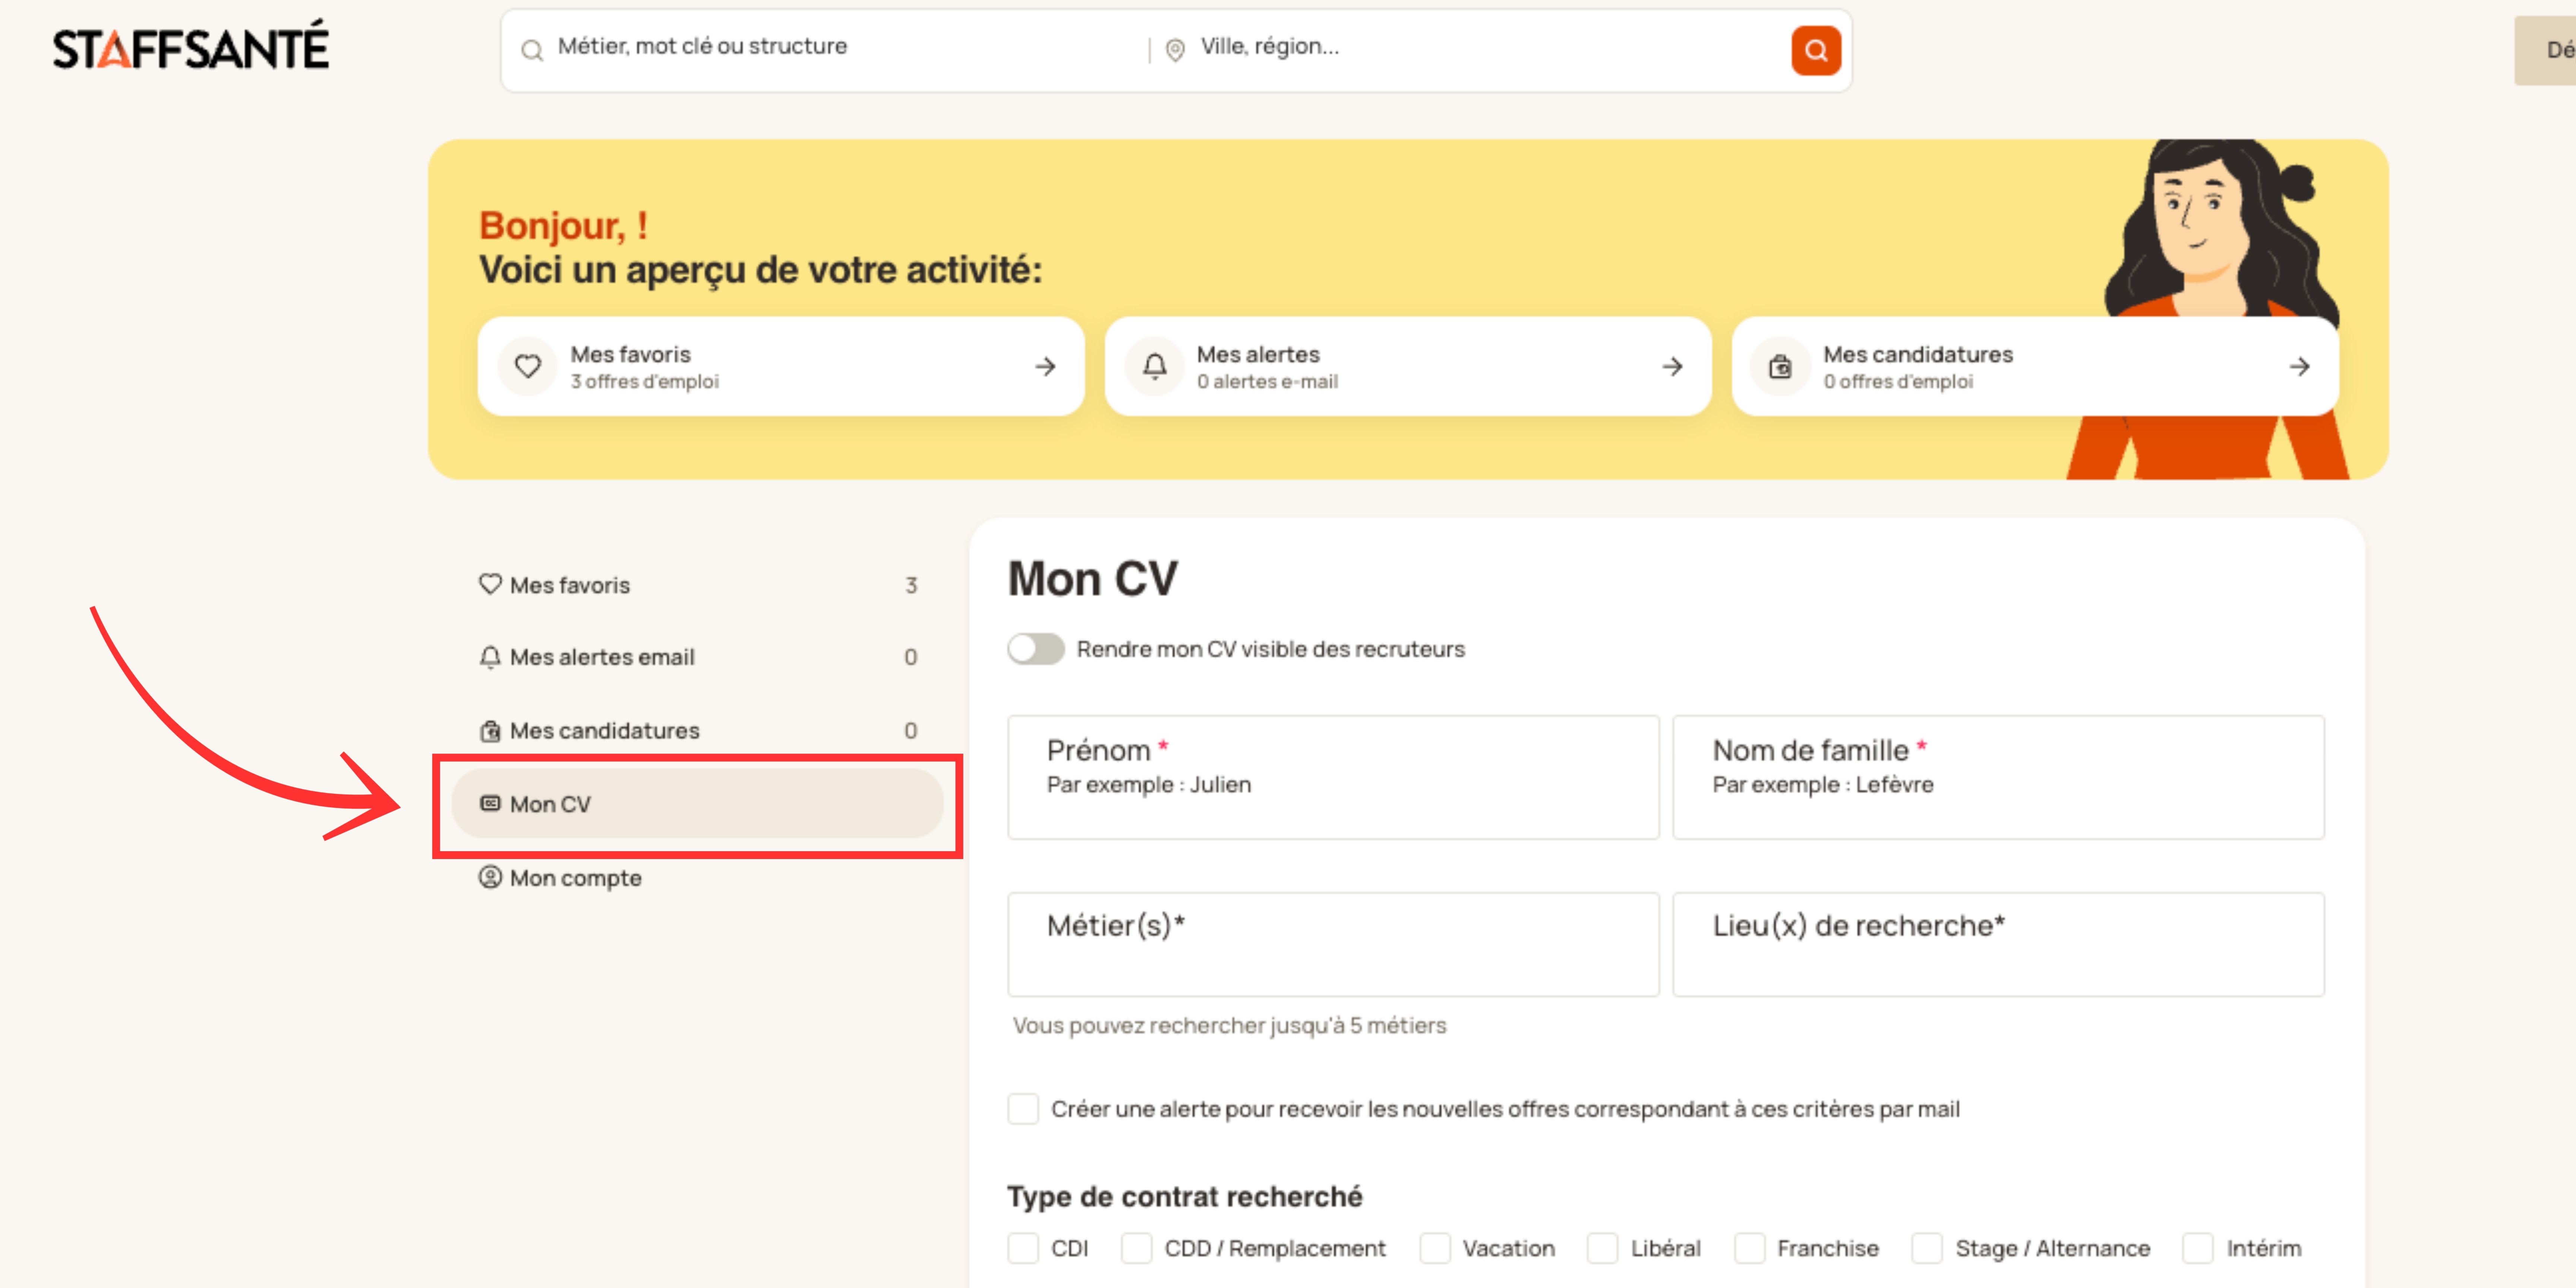Click the arrow on Mes candidatures card
Screen dimensions: 2576x1288
[2299, 367]
